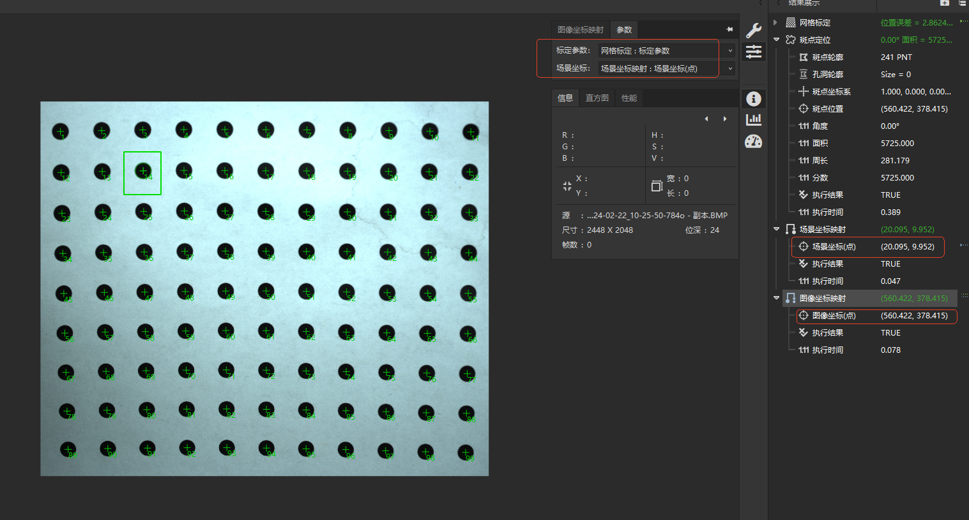Screen dimensions: 969x520
Task: Click the image size text 2448 X 2048
Action: (x=610, y=230)
